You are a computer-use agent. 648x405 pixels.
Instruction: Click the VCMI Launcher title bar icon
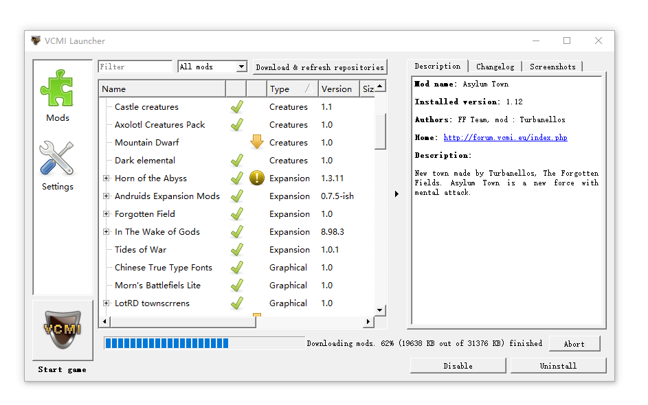pos(36,41)
